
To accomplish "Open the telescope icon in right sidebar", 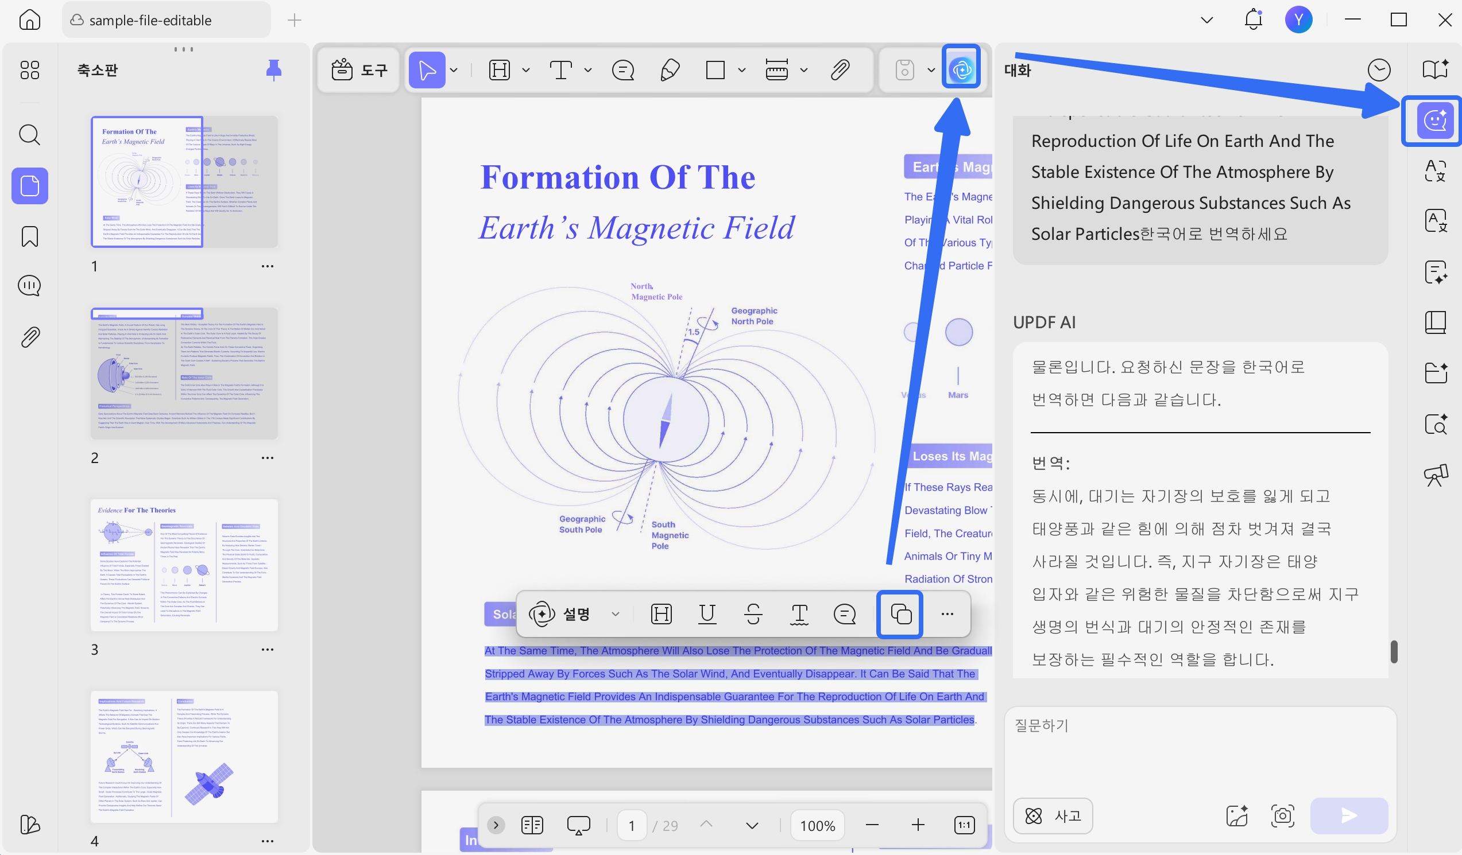I will (1436, 475).
